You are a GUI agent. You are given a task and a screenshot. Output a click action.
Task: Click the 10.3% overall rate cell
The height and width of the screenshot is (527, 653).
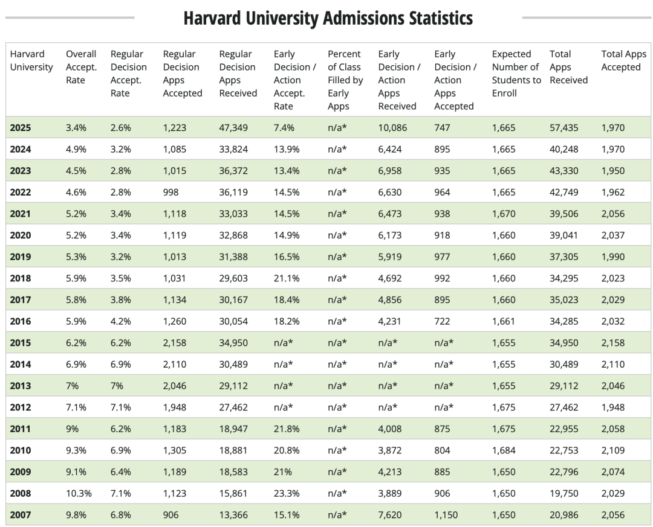tap(79, 493)
